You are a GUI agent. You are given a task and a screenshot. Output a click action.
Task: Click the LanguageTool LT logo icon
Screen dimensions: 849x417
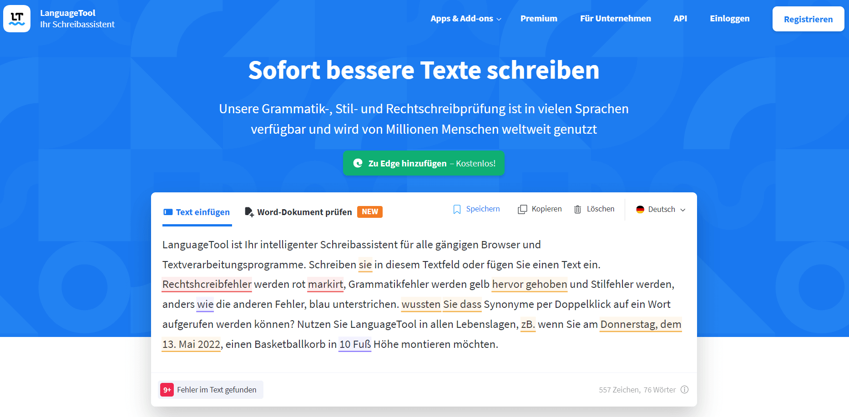[x=17, y=19]
